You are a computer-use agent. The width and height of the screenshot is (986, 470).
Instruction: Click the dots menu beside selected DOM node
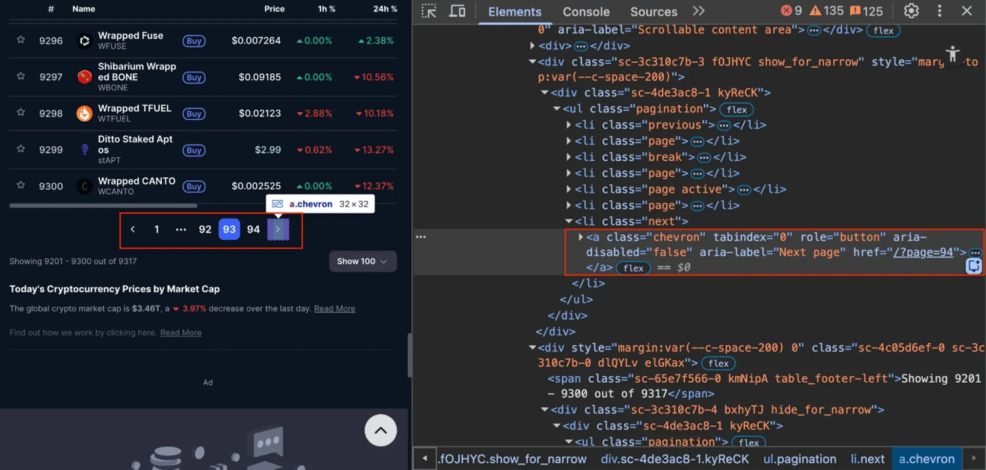(x=420, y=237)
